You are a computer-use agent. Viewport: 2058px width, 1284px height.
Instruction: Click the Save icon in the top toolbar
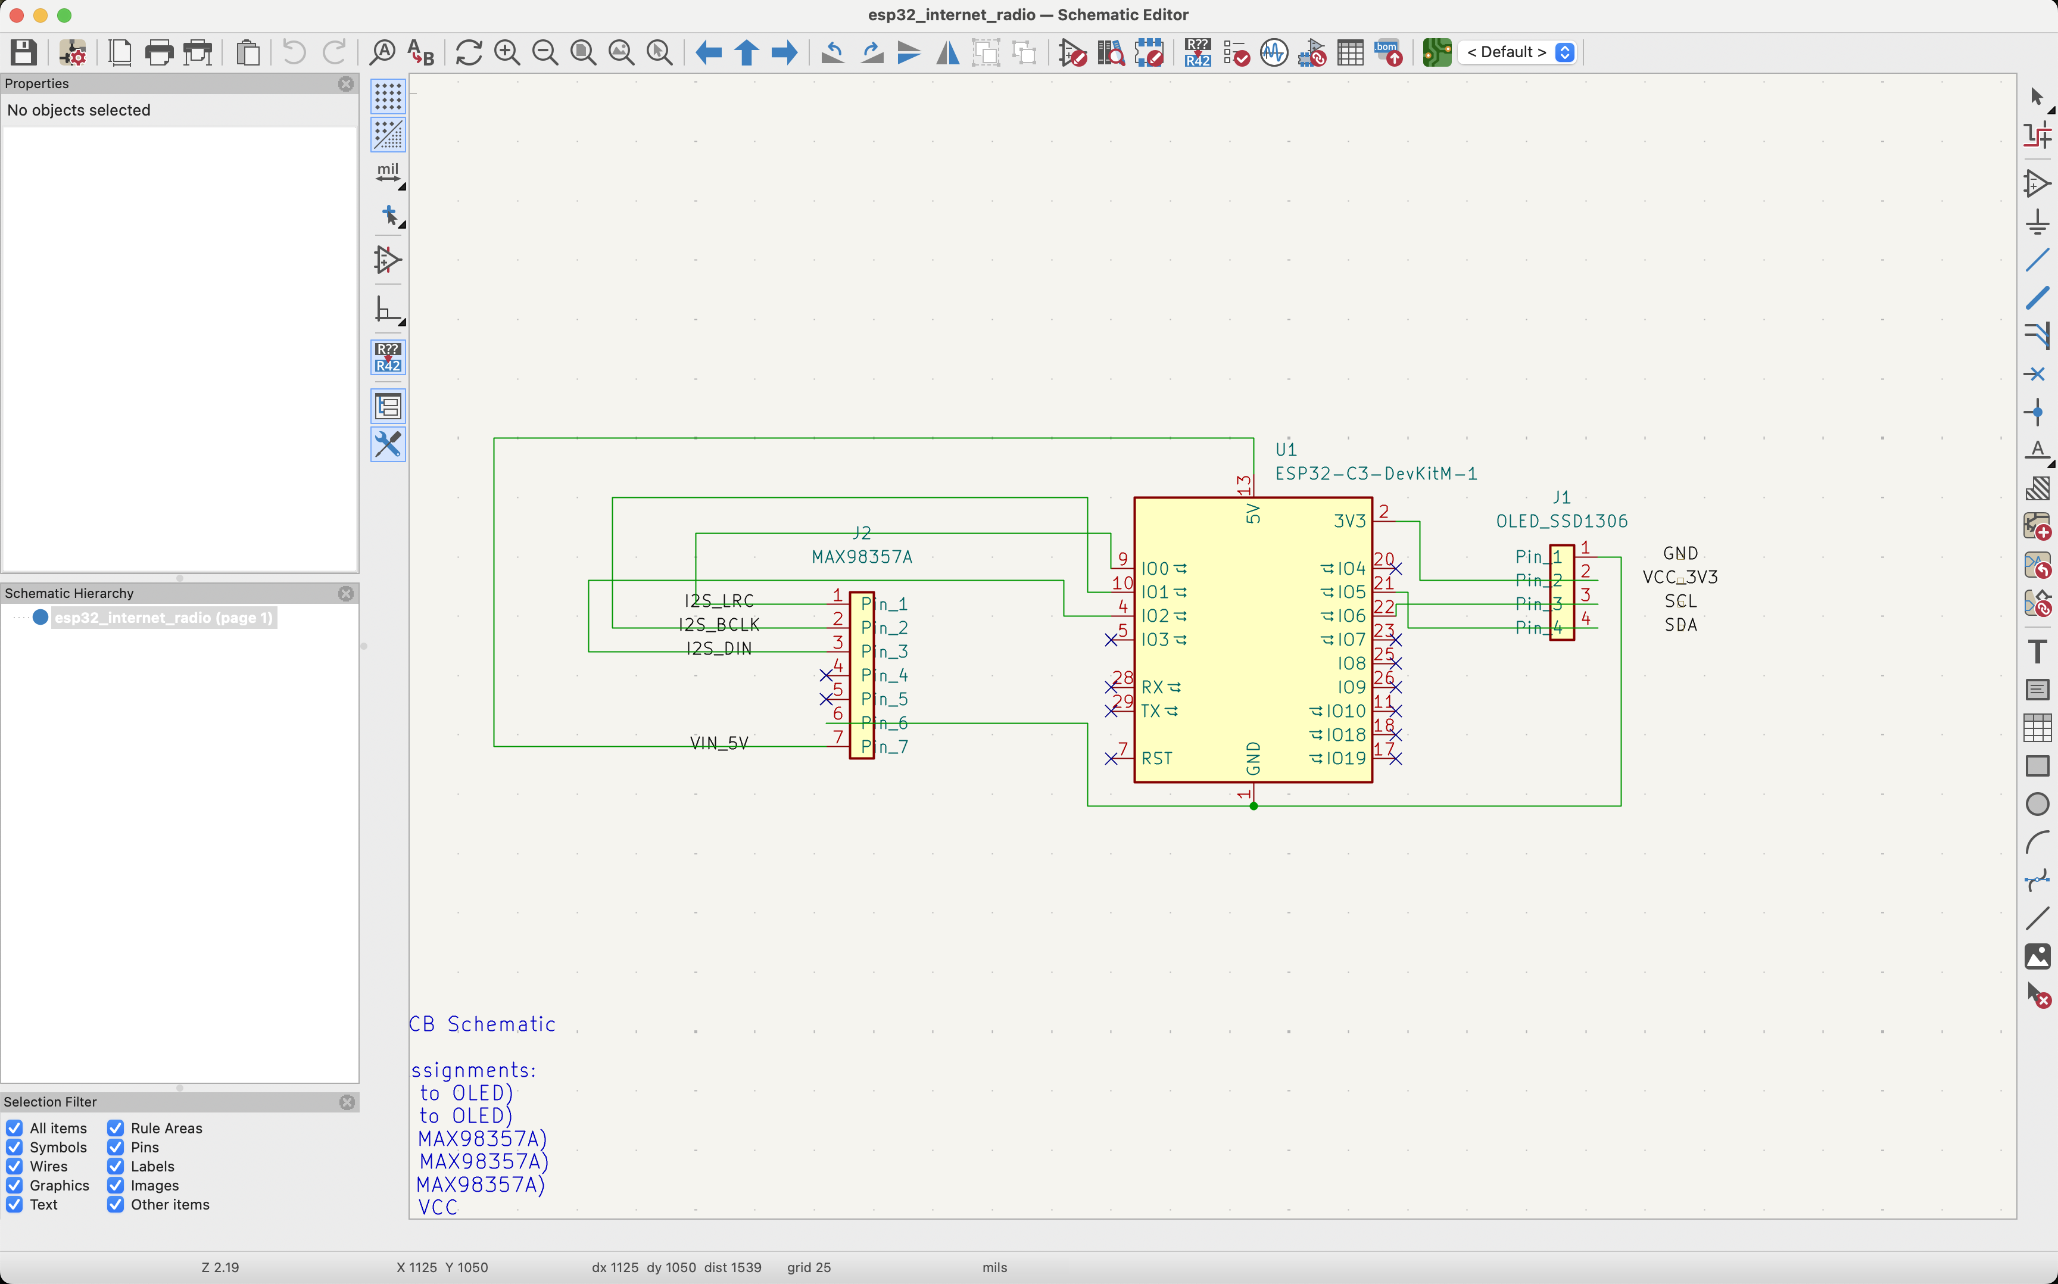click(x=24, y=52)
